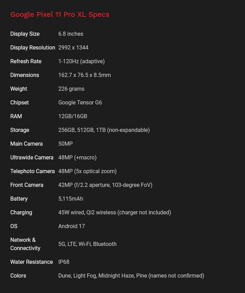Click the 226 grams weight value
The image size is (245, 293).
tap(71, 89)
